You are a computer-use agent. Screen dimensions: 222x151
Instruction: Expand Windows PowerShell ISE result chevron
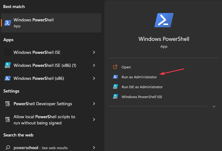click(94, 52)
